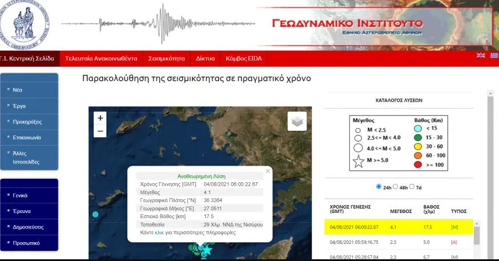Viewport: 499px width, 261px height.
Task: Click the lone cyan circle marker on map
Action: pos(96,214)
